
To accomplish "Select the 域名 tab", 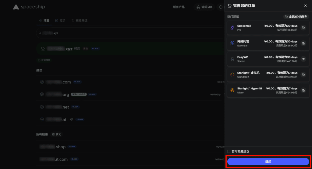I will 44,20.
